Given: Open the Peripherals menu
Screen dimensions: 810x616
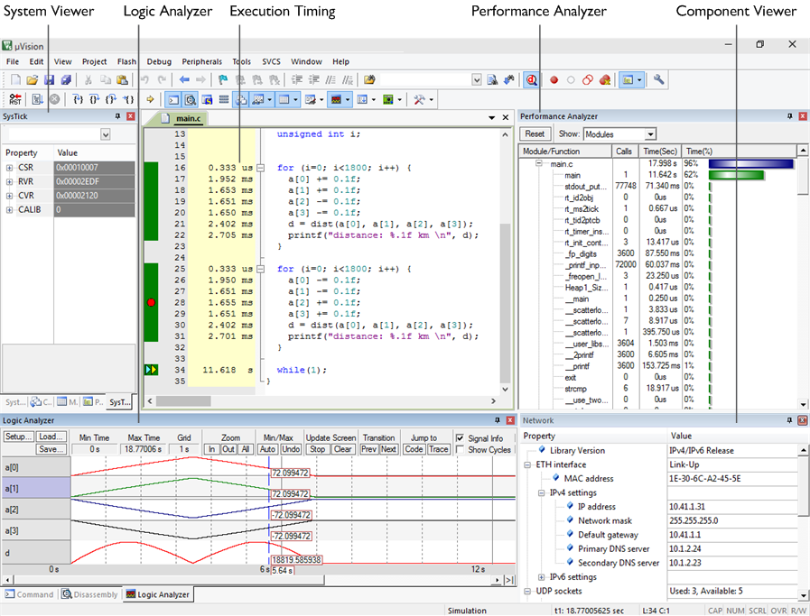Looking at the screenshot, I should click(201, 61).
